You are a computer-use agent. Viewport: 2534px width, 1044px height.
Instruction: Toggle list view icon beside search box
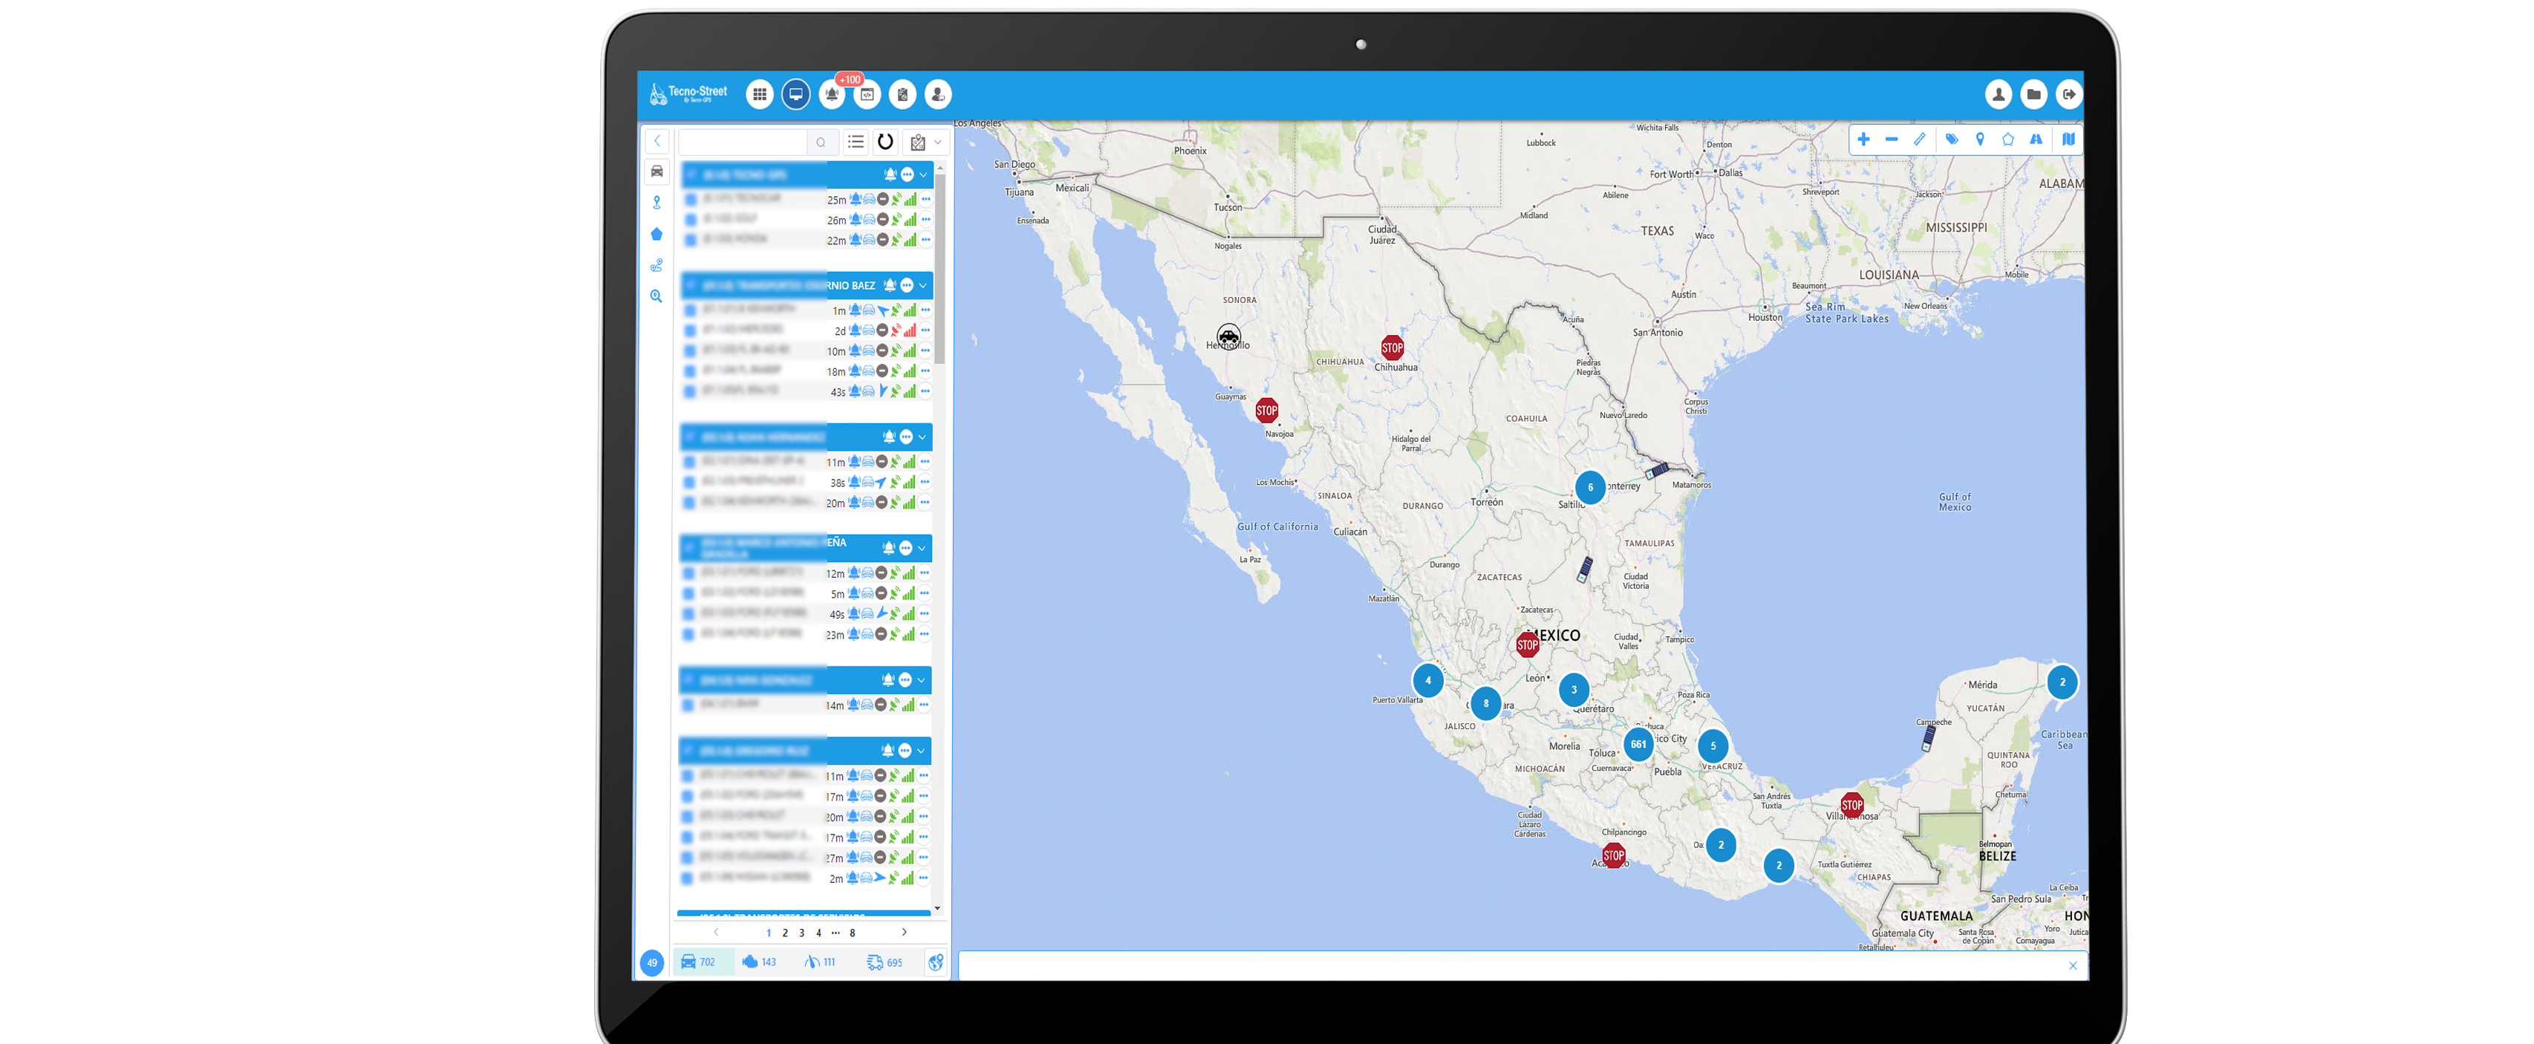pos(856,142)
